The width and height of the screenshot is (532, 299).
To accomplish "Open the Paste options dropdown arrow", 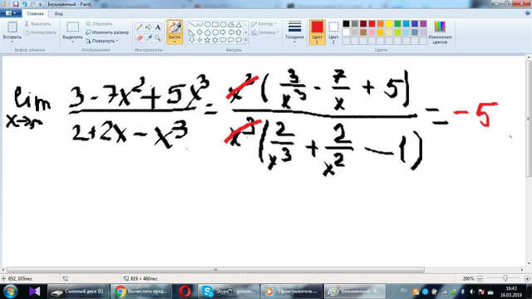I will [12, 42].
